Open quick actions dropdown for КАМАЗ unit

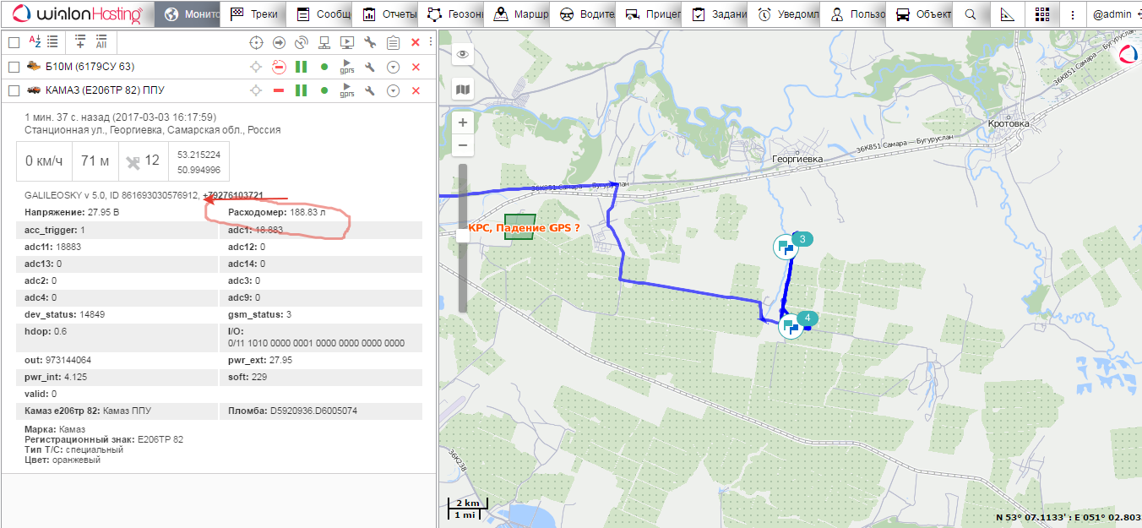tap(393, 90)
